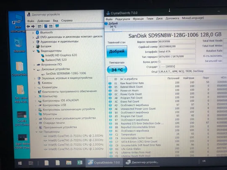Viewport: 227px width, 170px height.
Task: Click the status dot for Temperature attribute
Action: pyautogui.click(x=111, y=134)
